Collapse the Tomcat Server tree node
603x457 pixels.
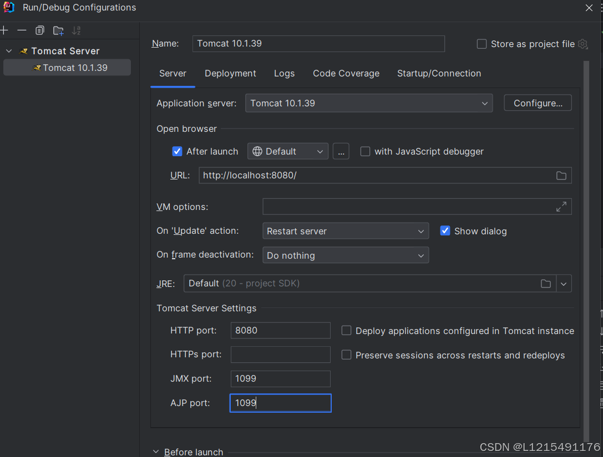click(9, 51)
